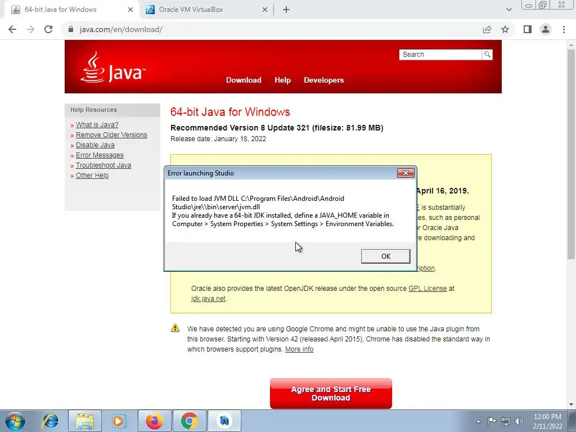The width and height of the screenshot is (576, 432).
Task: Open Firefox from the taskbar
Action: (x=154, y=421)
